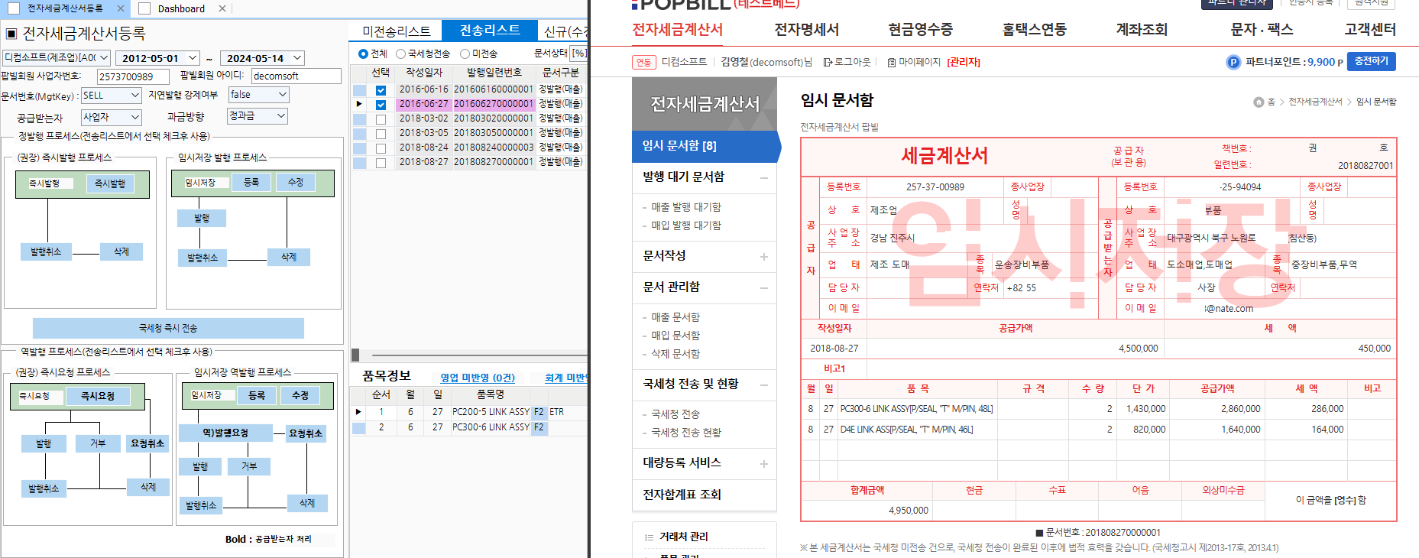Close the 전자세금계산서등록 tab
Viewport: 1419px width, 558px height.
click(121, 8)
